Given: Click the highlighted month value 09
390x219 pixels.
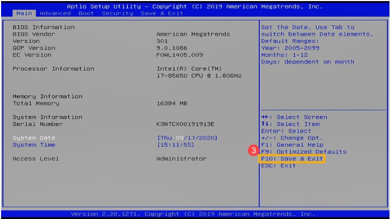Looking at the screenshot, I should tap(178, 138).
